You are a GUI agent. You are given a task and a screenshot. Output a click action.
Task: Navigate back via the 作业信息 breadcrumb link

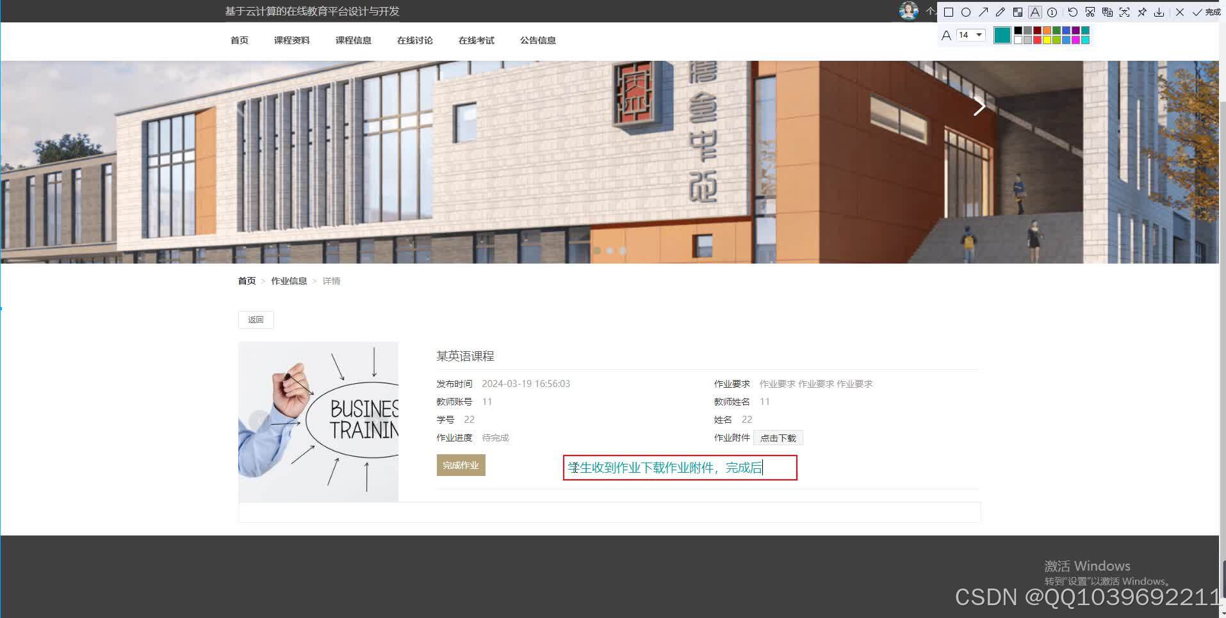tap(289, 280)
